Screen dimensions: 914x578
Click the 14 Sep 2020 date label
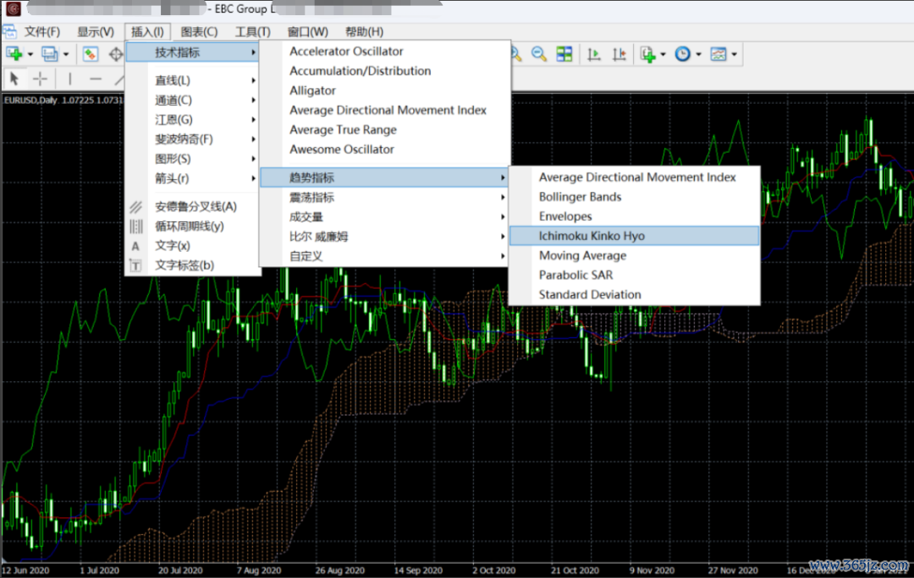coord(418,570)
